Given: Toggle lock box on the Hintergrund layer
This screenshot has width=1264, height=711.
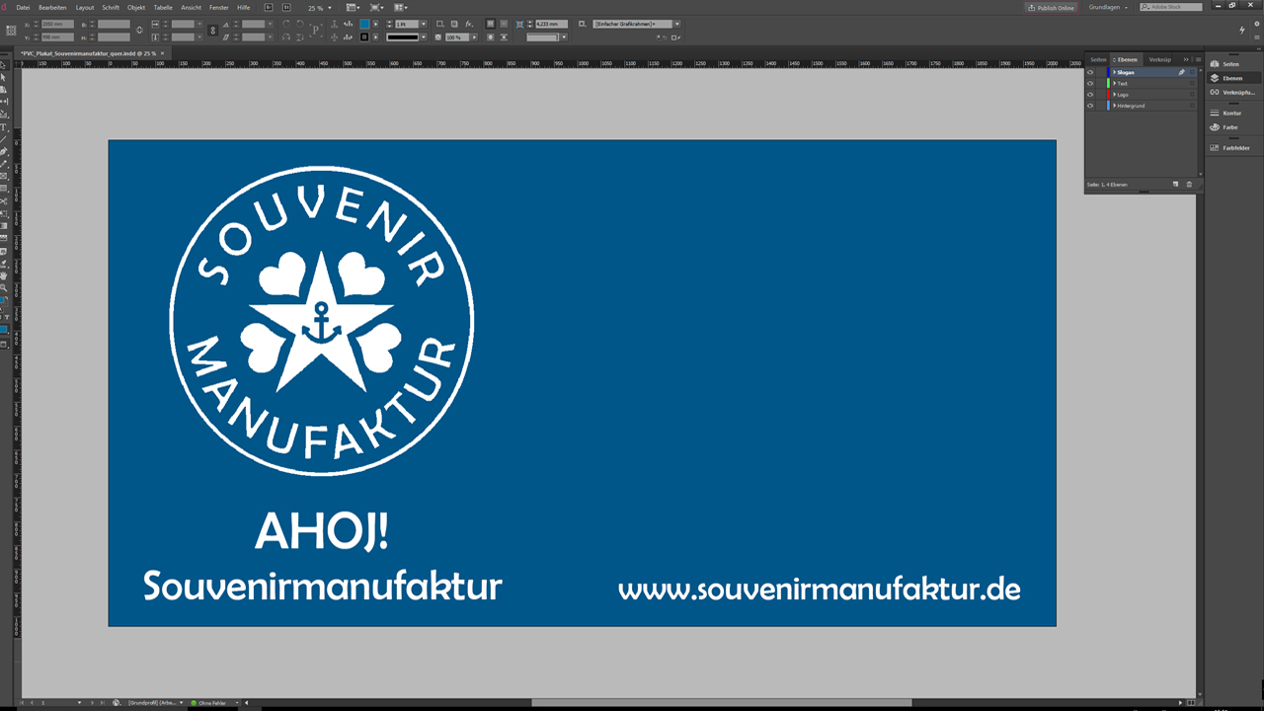Looking at the screenshot, I should tap(1101, 105).
